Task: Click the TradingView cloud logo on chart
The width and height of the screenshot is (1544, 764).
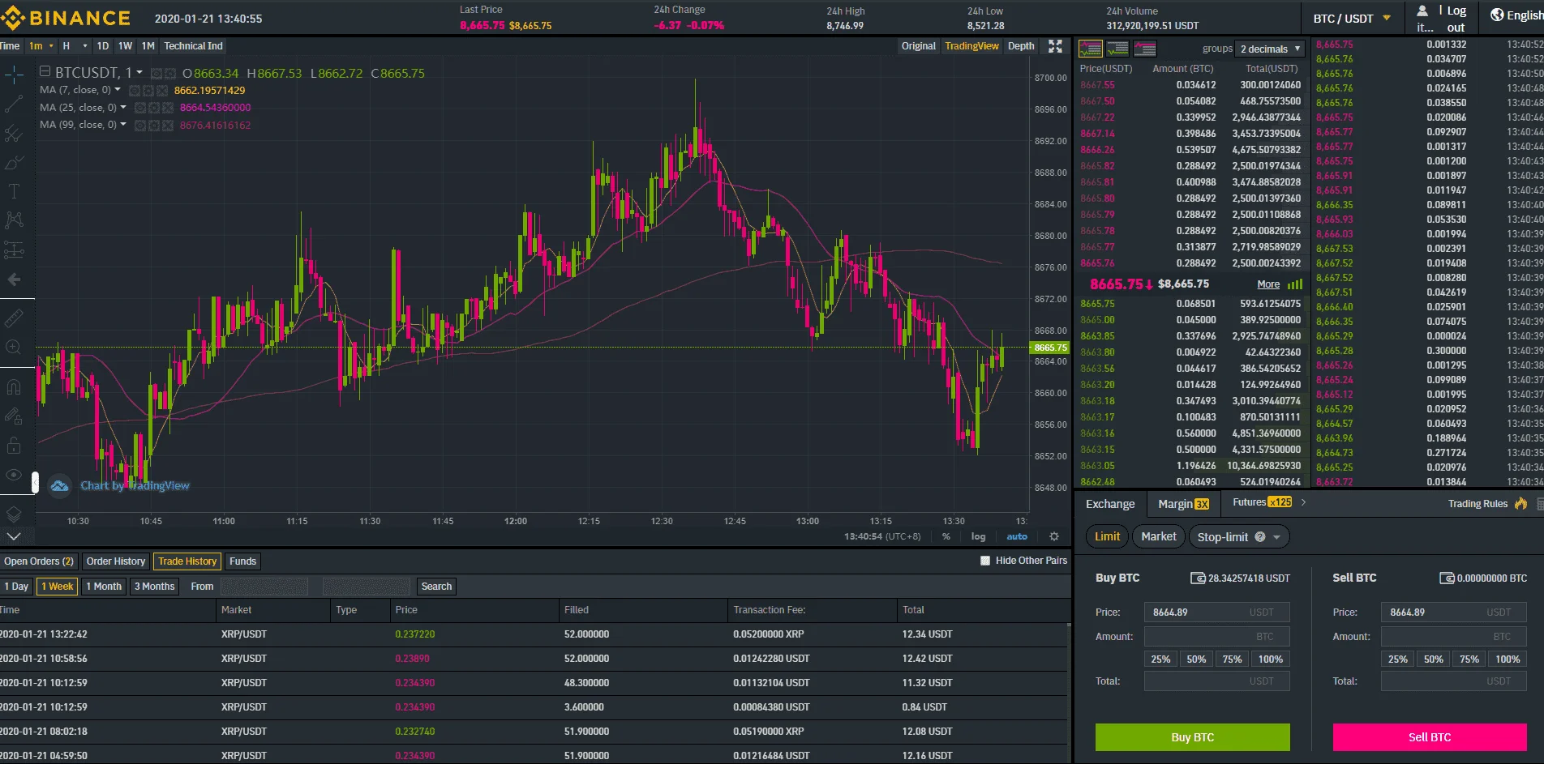Action: click(x=59, y=485)
